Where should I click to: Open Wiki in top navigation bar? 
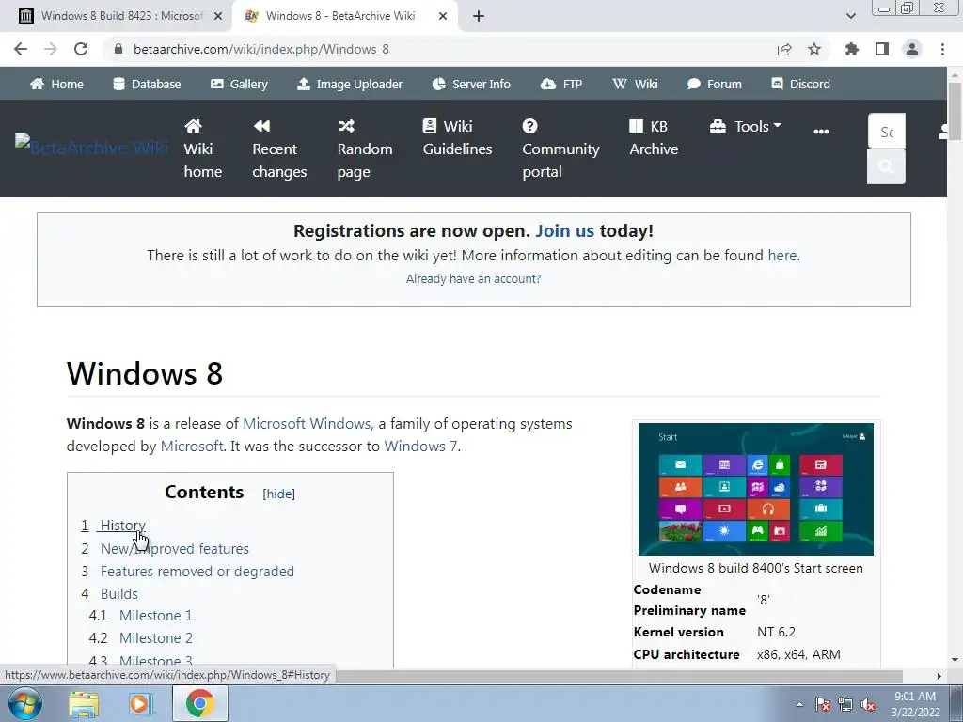[x=635, y=84]
